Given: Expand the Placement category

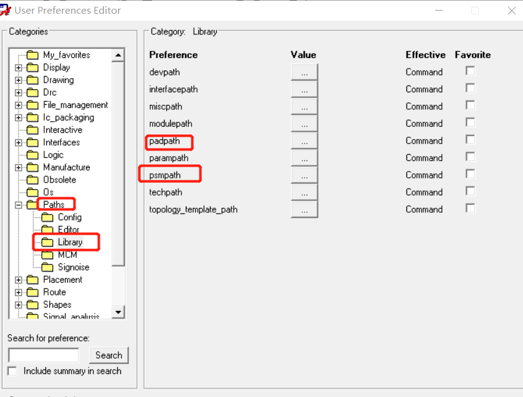Looking at the screenshot, I should (19, 280).
